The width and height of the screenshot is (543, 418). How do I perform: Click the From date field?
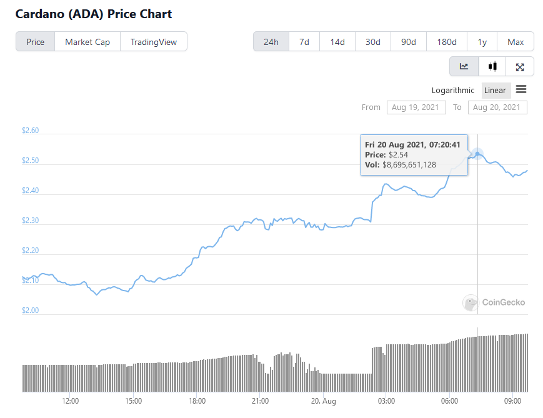[416, 107]
